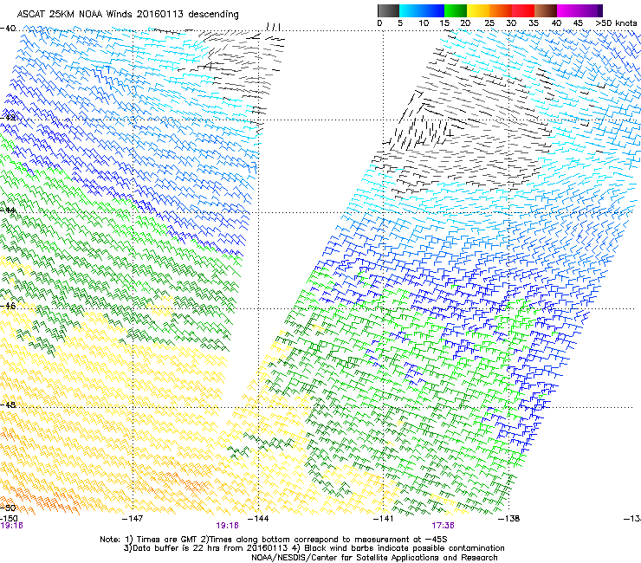This screenshot has height=563, width=641.
Task: Choose the brown 35–40 knots color segment
Action: click(x=546, y=10)
